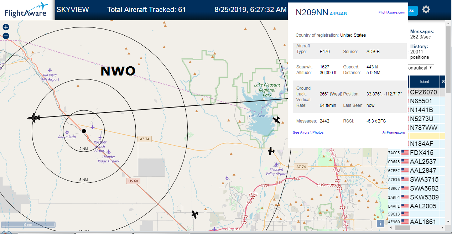Select the aircraft icon over Lake Pleasant

(x=276, y=120)
